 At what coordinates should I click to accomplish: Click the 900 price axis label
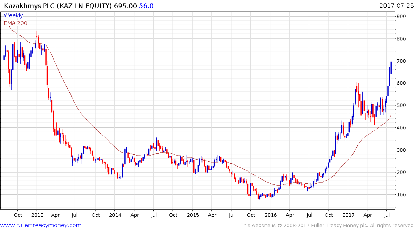401,17
